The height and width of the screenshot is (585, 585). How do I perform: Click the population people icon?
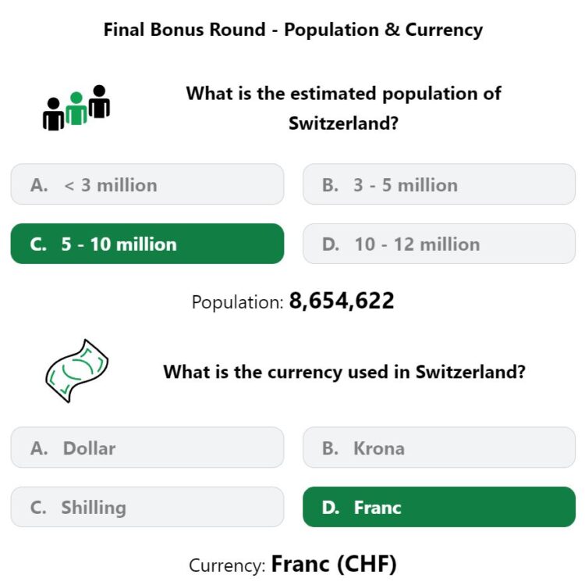(x=76, y=108)
